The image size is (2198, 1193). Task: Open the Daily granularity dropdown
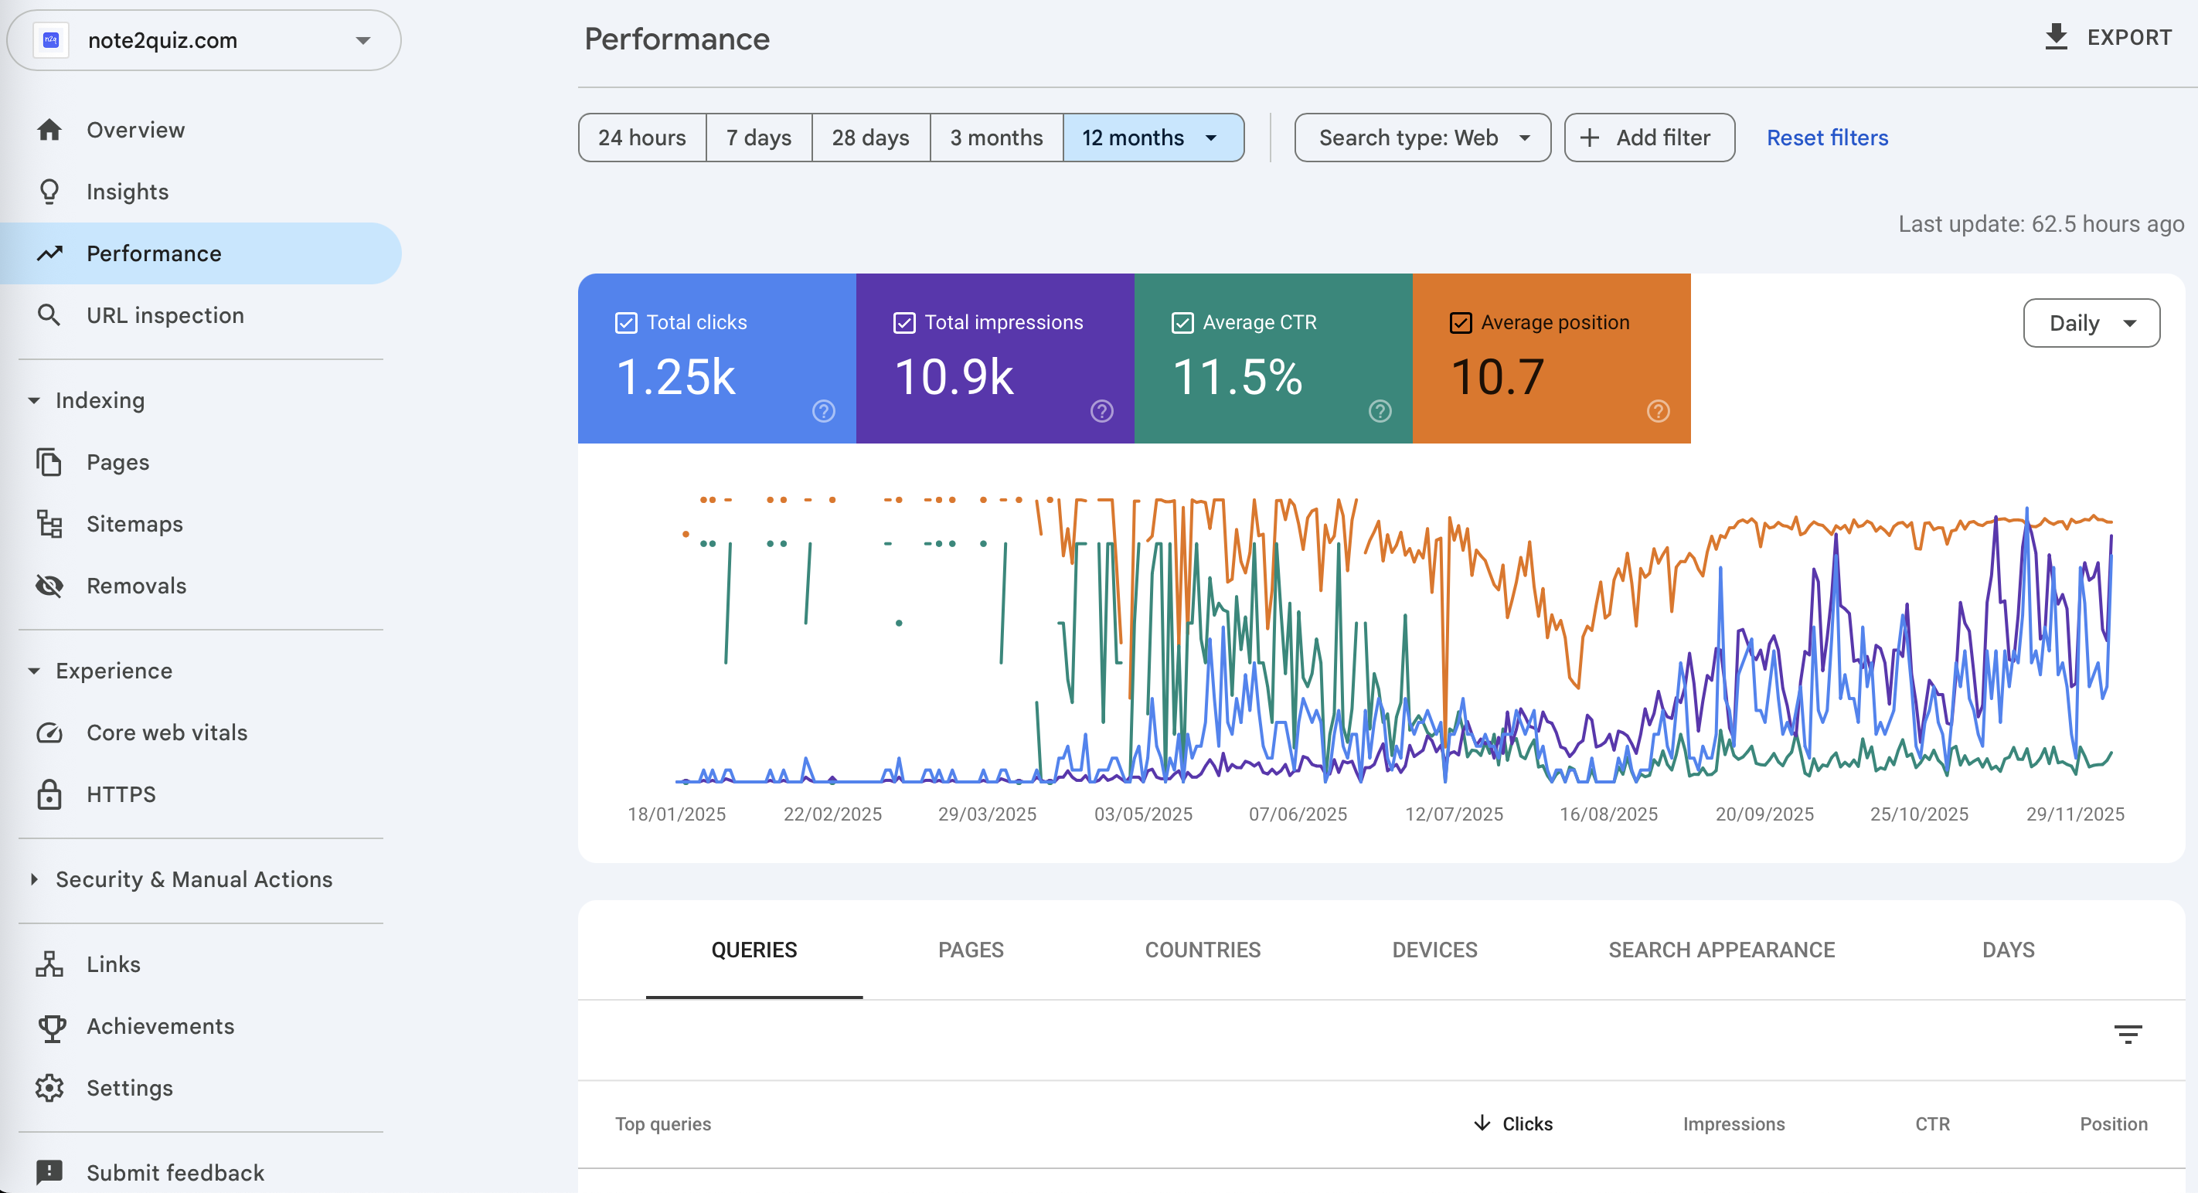tap(2091, 323)
